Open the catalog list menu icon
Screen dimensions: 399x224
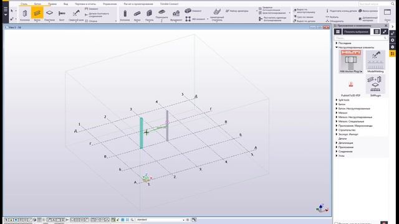pos(377,32)
